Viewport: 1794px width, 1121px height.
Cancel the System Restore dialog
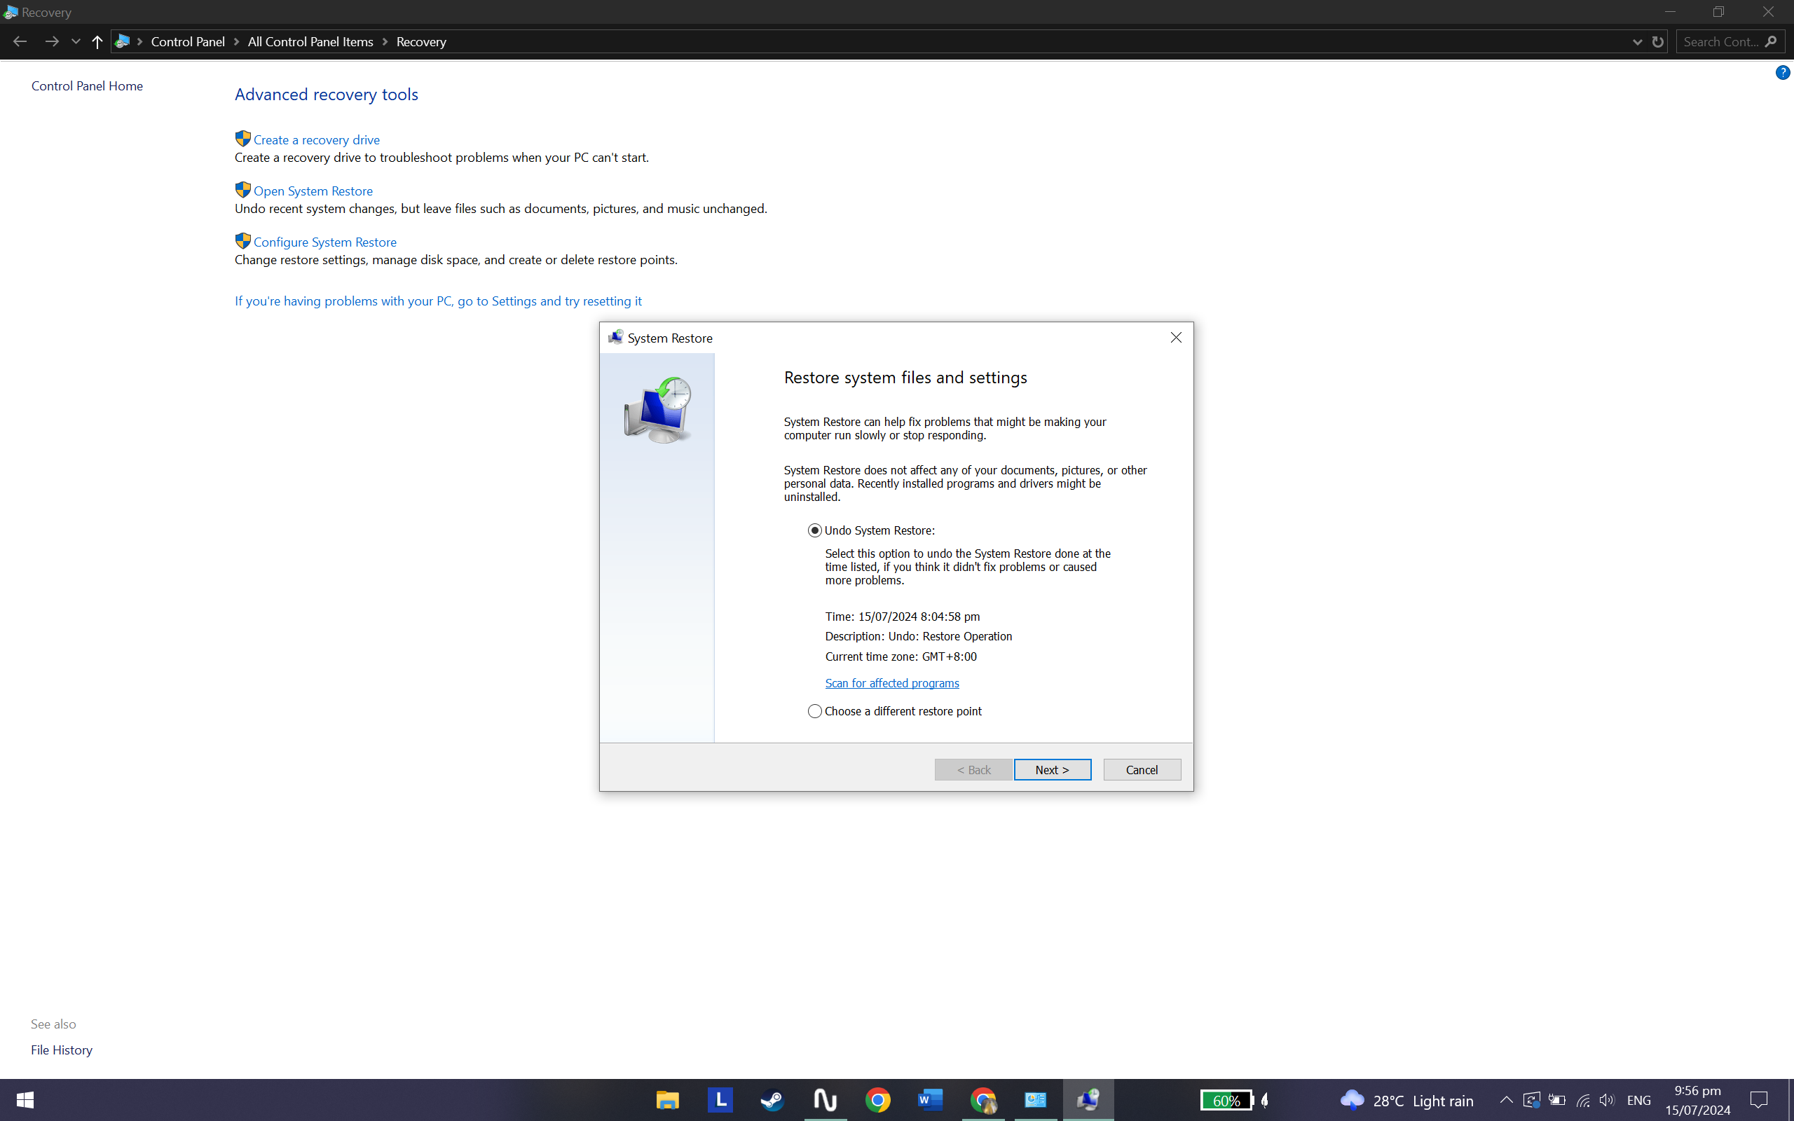pyautogui.click(x=1142, y=769)
